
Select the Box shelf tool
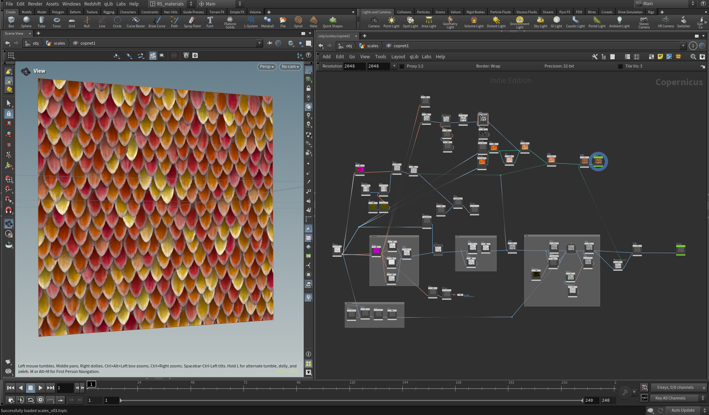[x=11, y=22]
